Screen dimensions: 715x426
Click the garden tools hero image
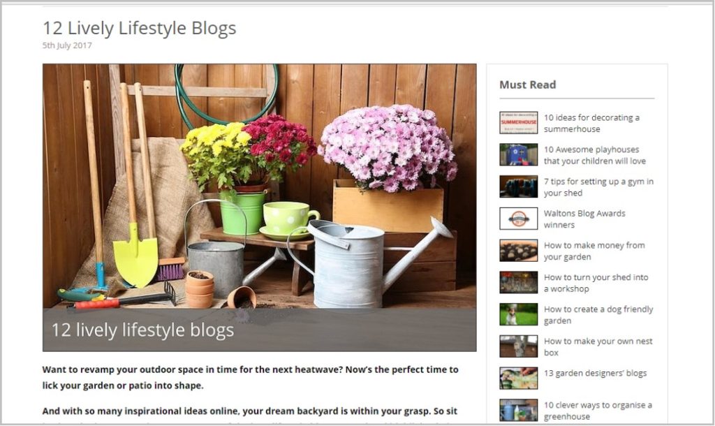coord(260,207)
